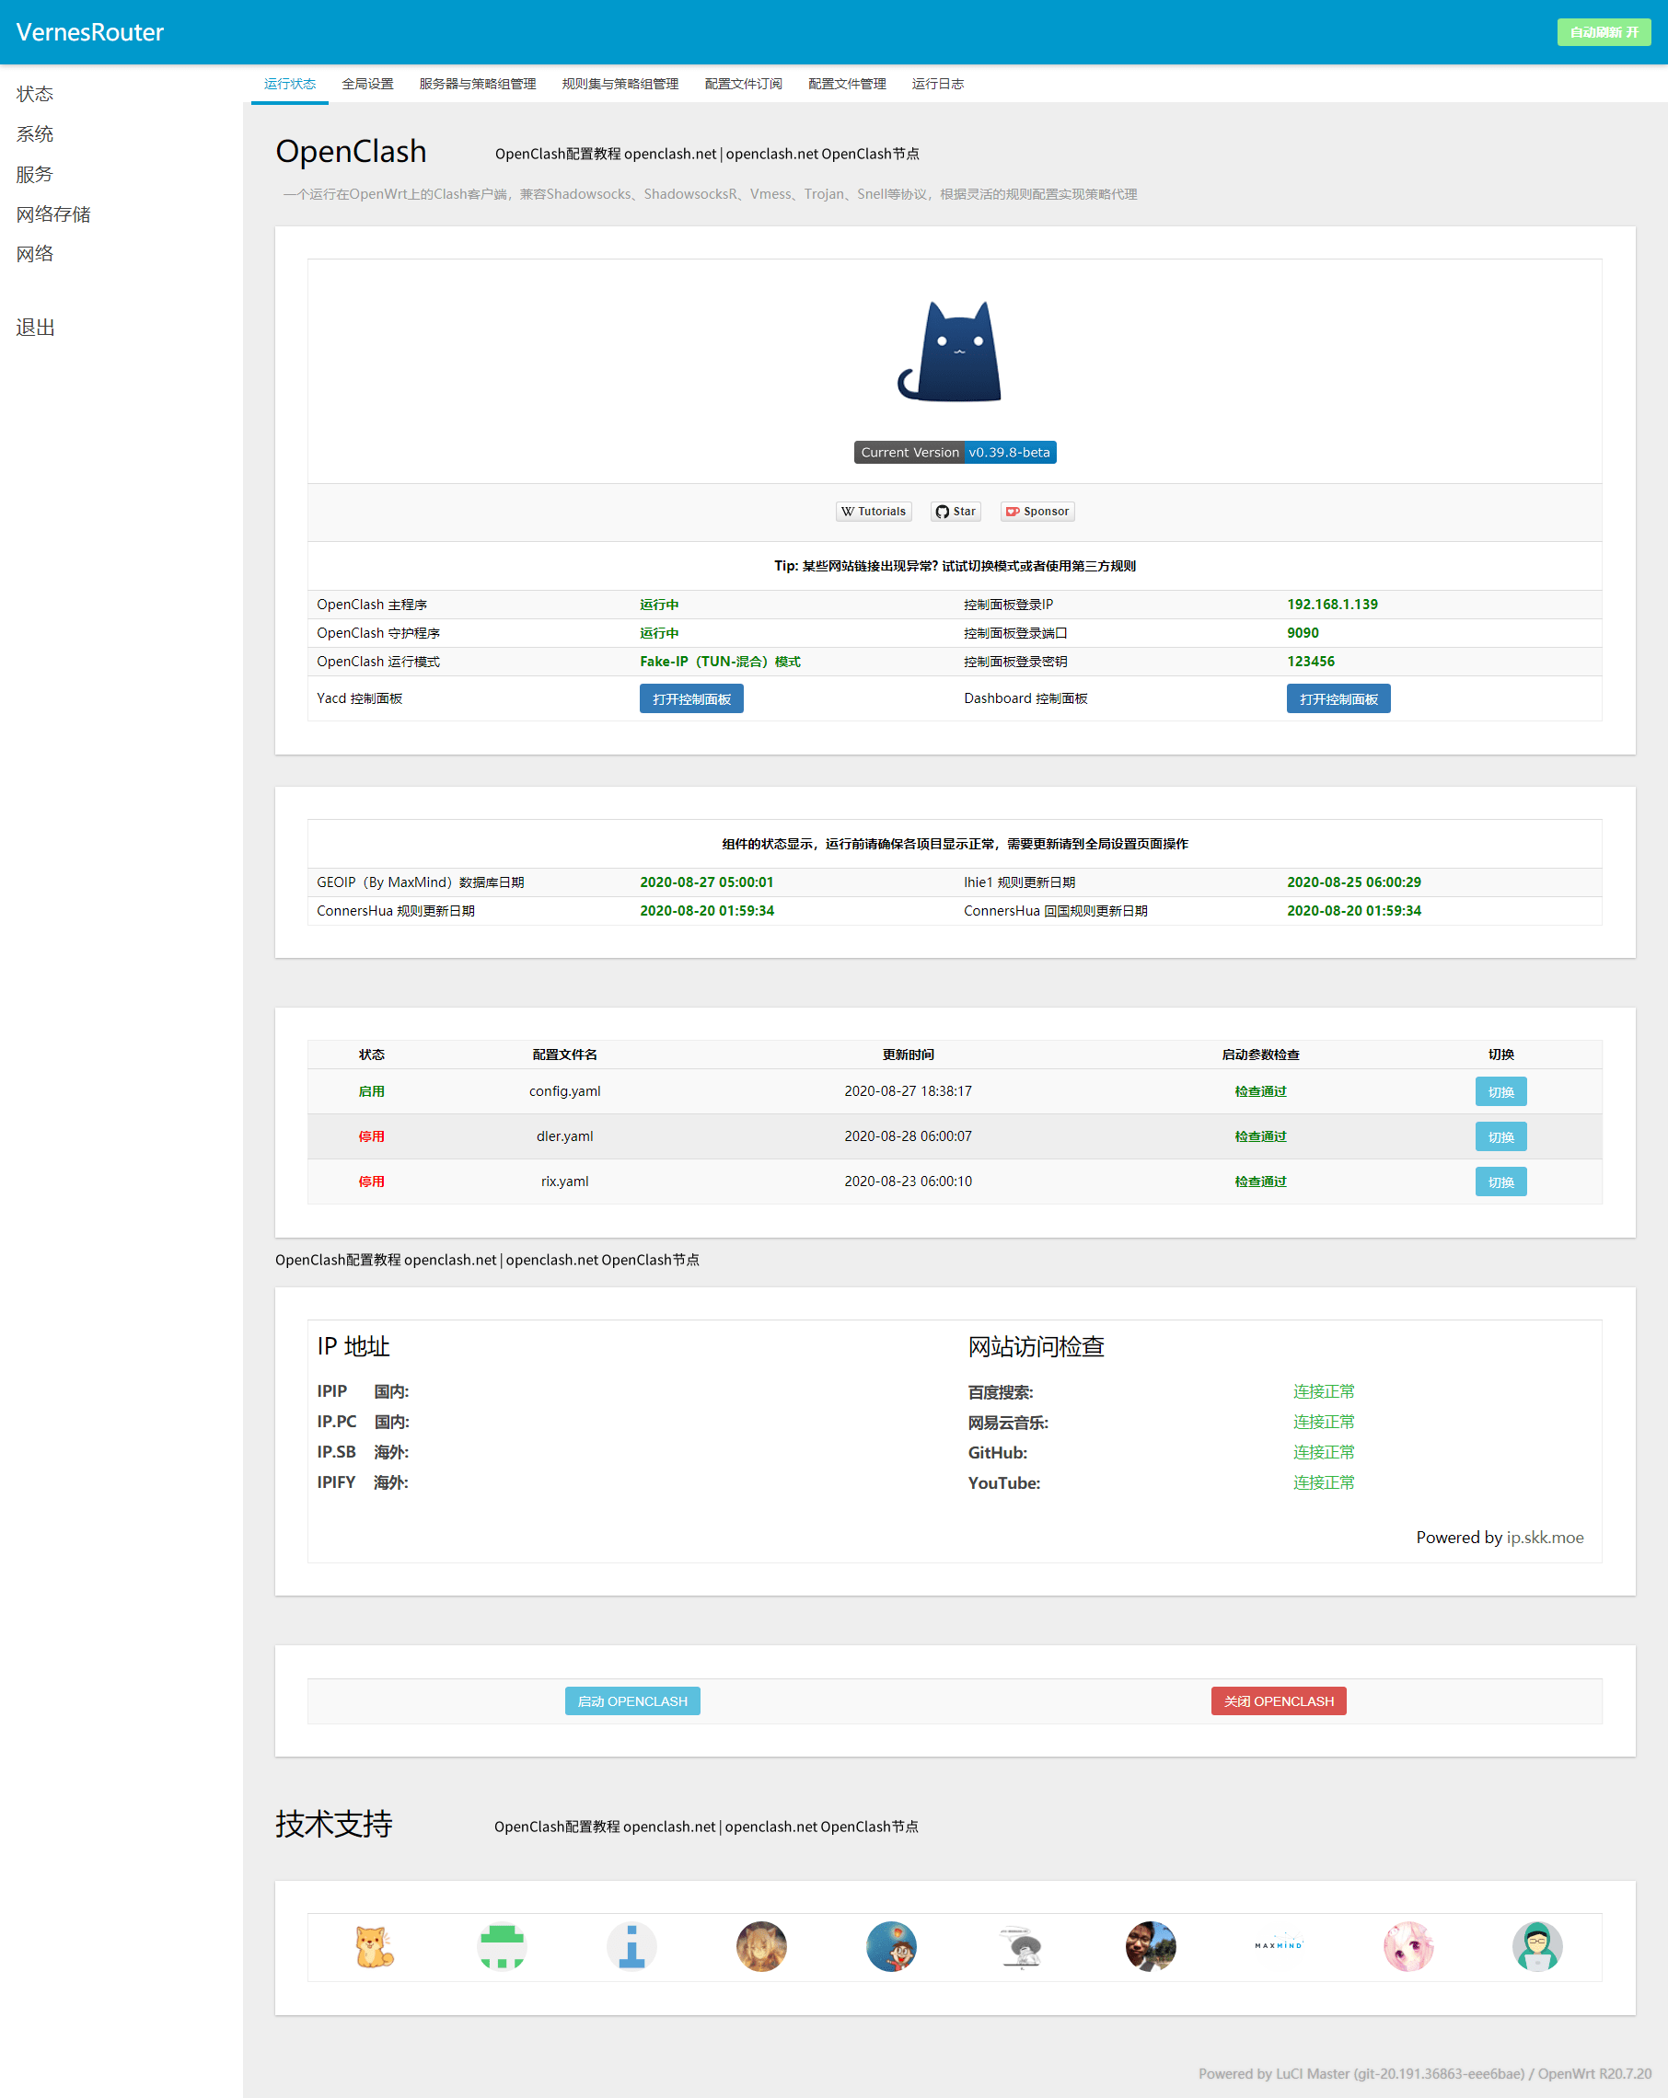
Task: Click the blue letter i avatar
Action: pyautogui.click(x=632, y=1947)
